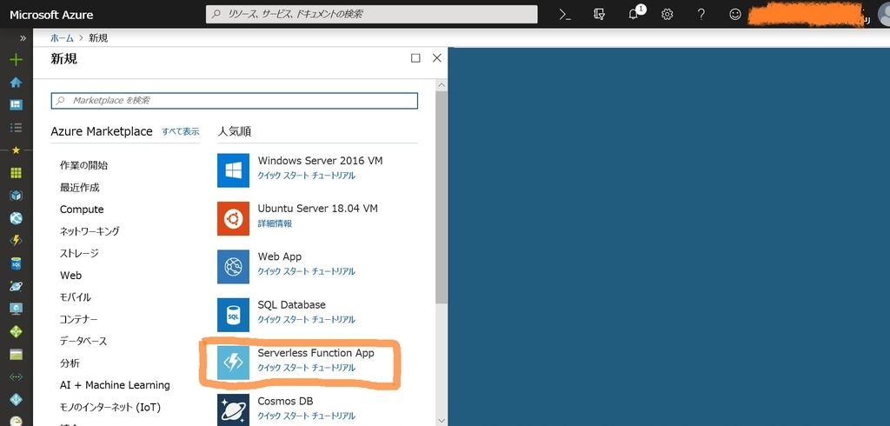890x426 pixels.
Task: Close the 新規 blade
Action: pos(436,58)
